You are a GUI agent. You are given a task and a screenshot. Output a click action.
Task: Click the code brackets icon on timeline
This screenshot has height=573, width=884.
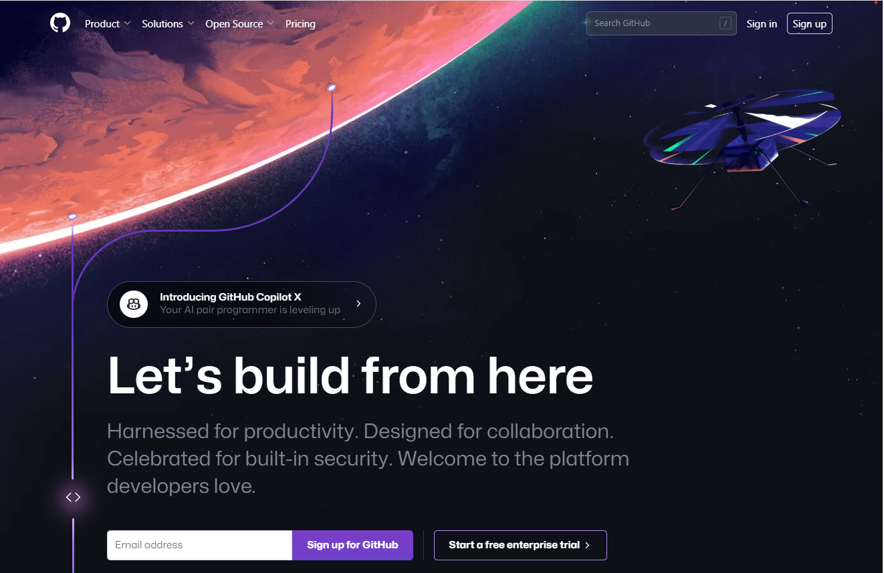pos(73,497)
